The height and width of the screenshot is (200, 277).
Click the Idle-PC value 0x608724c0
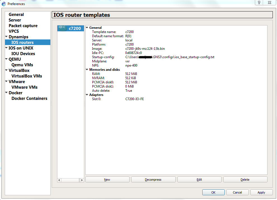tap(133, 53)
